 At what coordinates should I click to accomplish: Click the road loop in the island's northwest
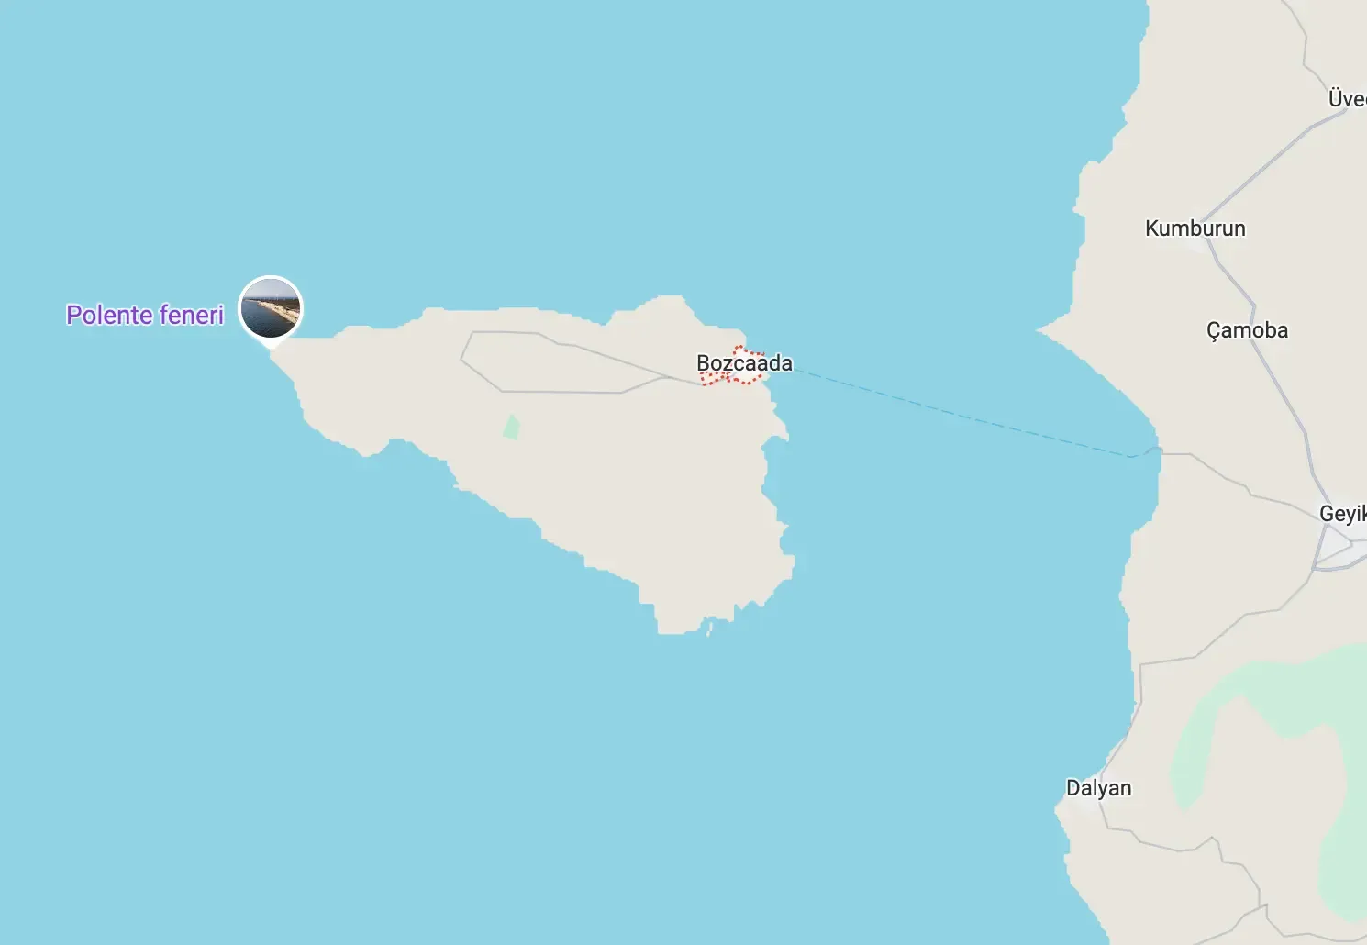coord(560,363)
